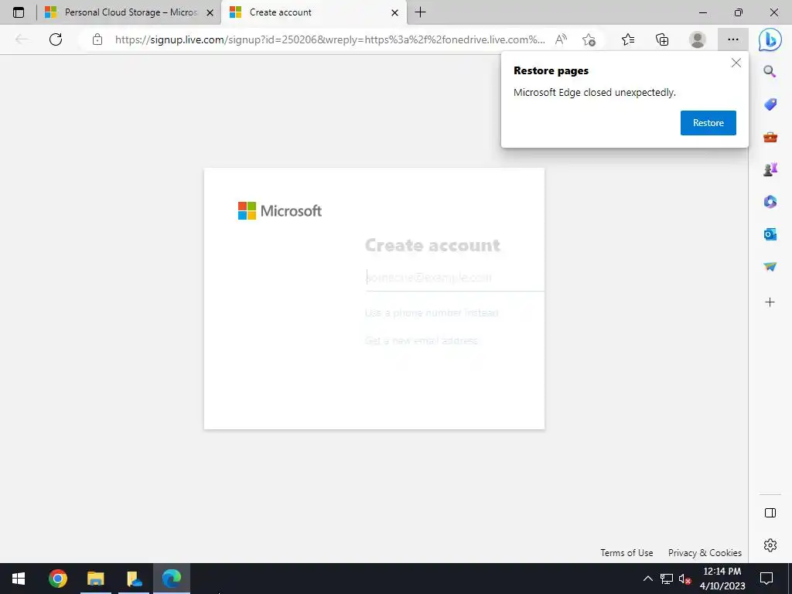The width and height of the screenshot is (792, 594).
Task: Refresh the current page
Action: point(56,39)
